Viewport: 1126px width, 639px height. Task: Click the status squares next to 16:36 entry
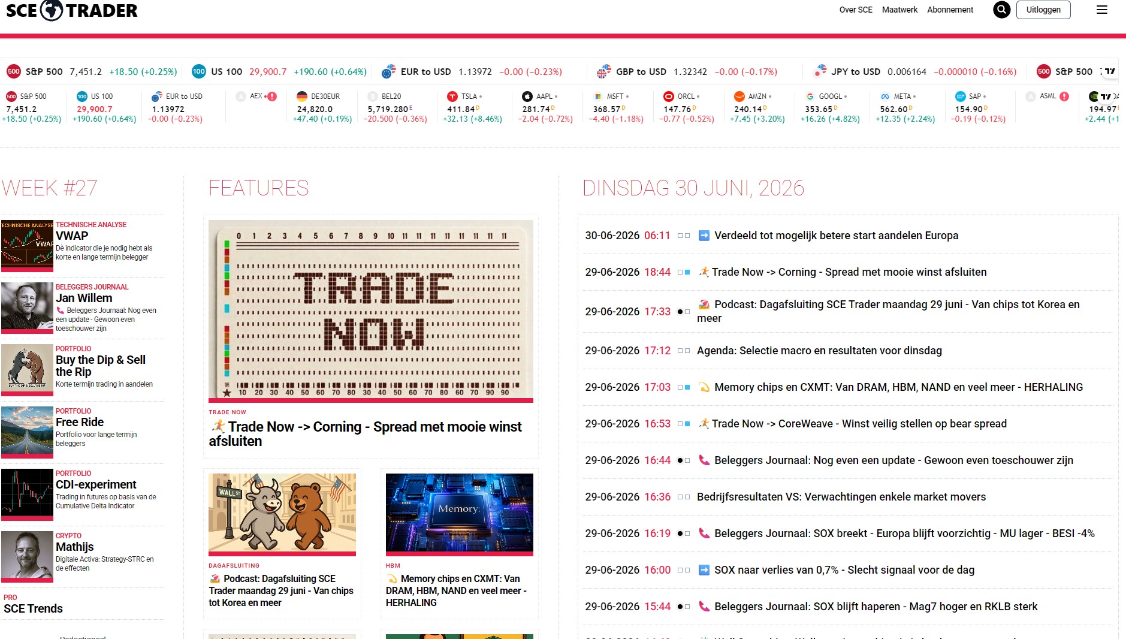coord(684,497)
